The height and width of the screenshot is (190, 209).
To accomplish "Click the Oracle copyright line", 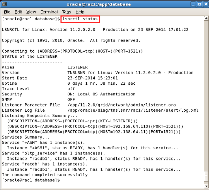I will (71, 40).
